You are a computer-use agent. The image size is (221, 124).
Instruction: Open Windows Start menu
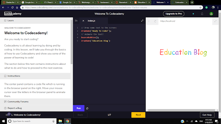point(3,121)
